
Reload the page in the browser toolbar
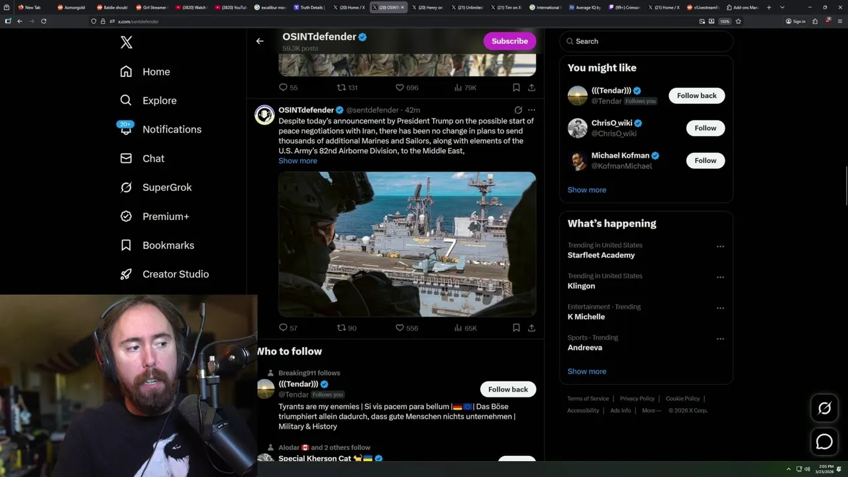click(x=44, y=21)
